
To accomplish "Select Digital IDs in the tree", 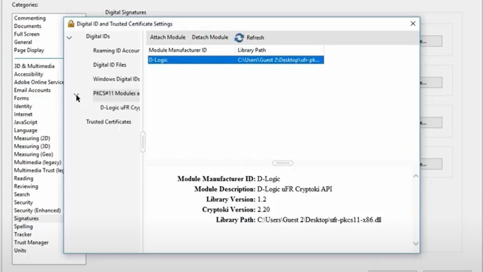I will pyautogui.click(x=98, y=36).
